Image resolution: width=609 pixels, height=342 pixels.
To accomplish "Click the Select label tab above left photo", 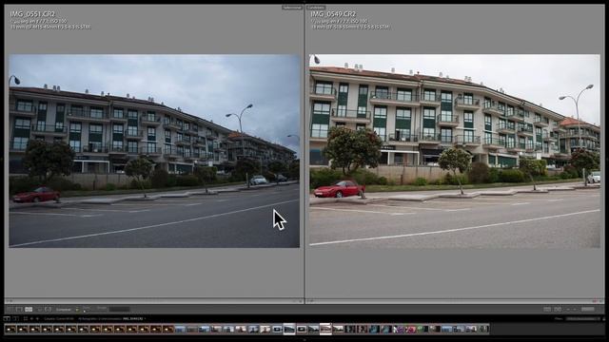I will (x=292, y=8).
